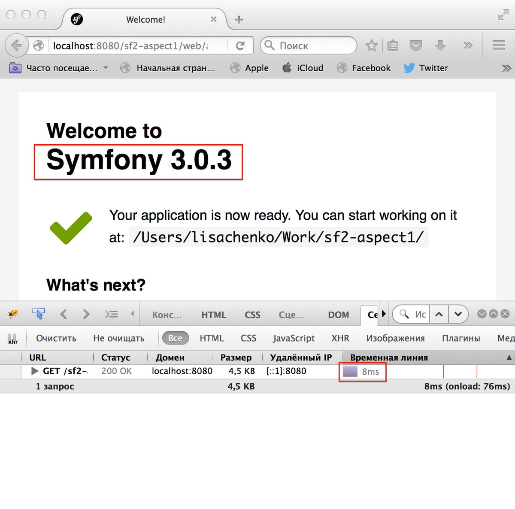
Task: Click the Pocket save icon
Action: click(x=416, y=45)
